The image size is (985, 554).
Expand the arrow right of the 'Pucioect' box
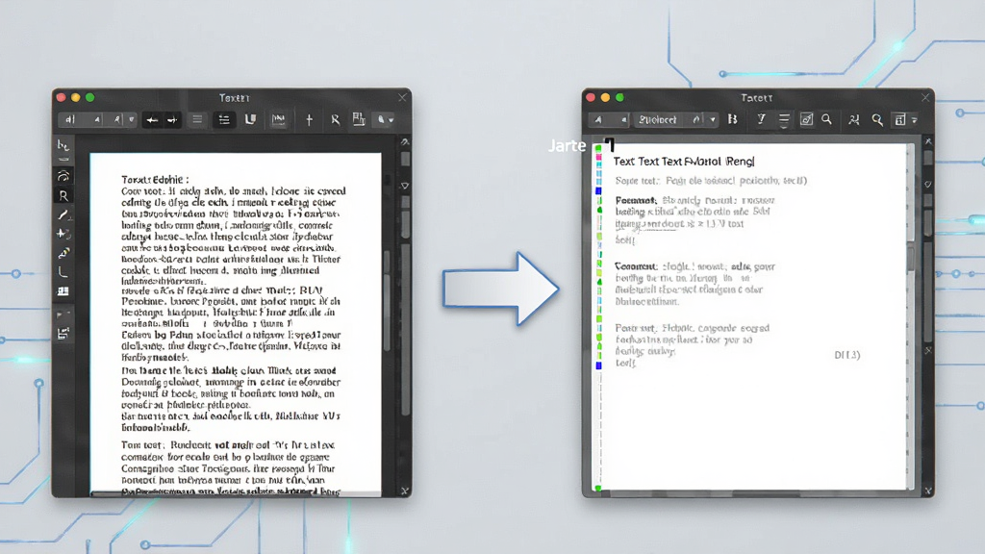coord(713,120)
